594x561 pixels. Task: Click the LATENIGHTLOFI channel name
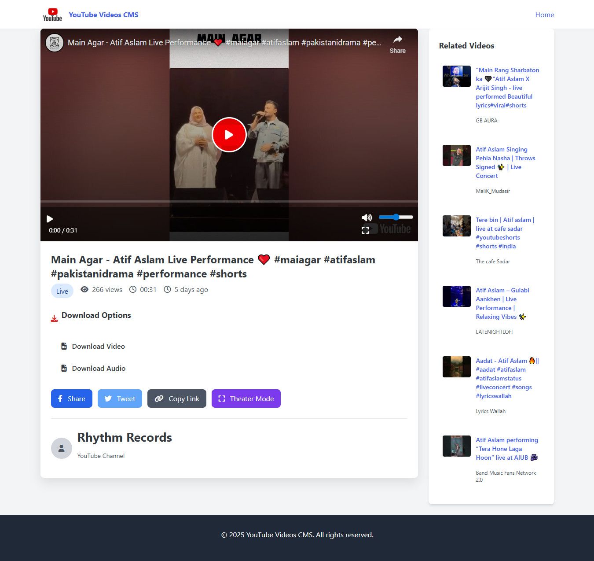tap(494, 332)
